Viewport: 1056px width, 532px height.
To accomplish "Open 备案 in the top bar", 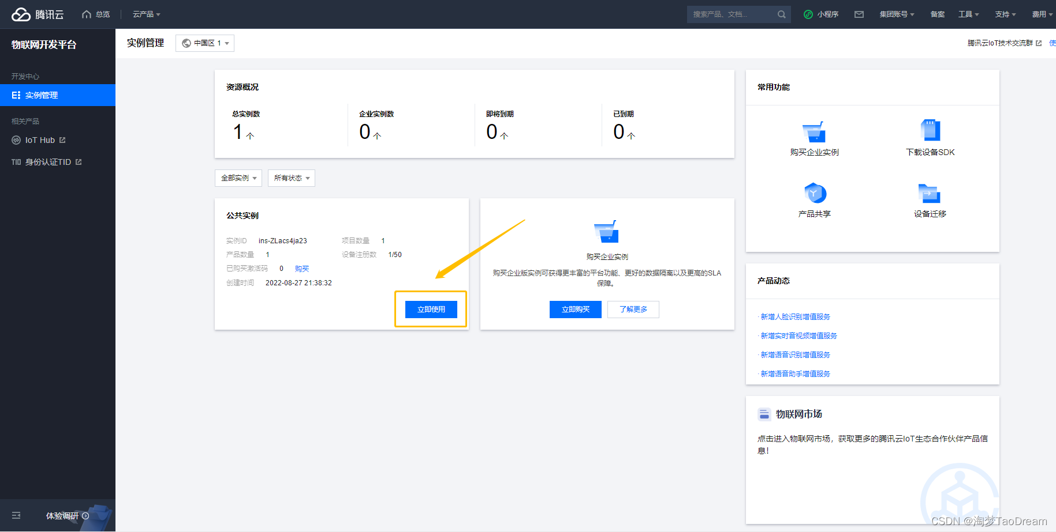I will [938, 14].
